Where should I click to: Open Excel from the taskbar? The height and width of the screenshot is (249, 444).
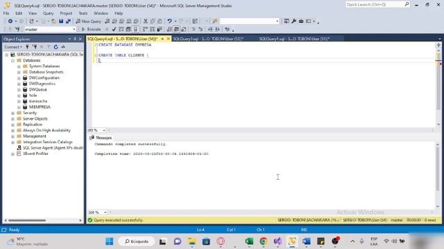[x=249, y=241]
